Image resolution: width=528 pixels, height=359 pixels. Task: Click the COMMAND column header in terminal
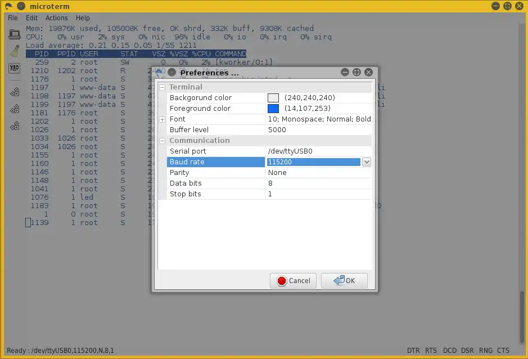(x=231, y=54)
